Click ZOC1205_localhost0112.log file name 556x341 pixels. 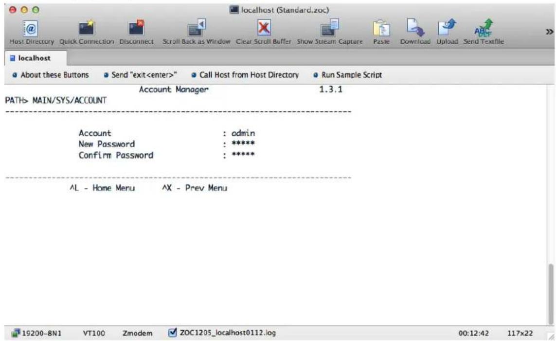tap(228, 333)
